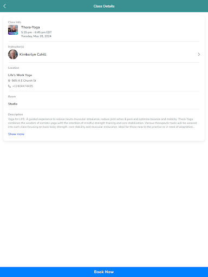This screenshot has height=277, width=208.
Task: Click the map pin location icon
Action: coord(9,81)
